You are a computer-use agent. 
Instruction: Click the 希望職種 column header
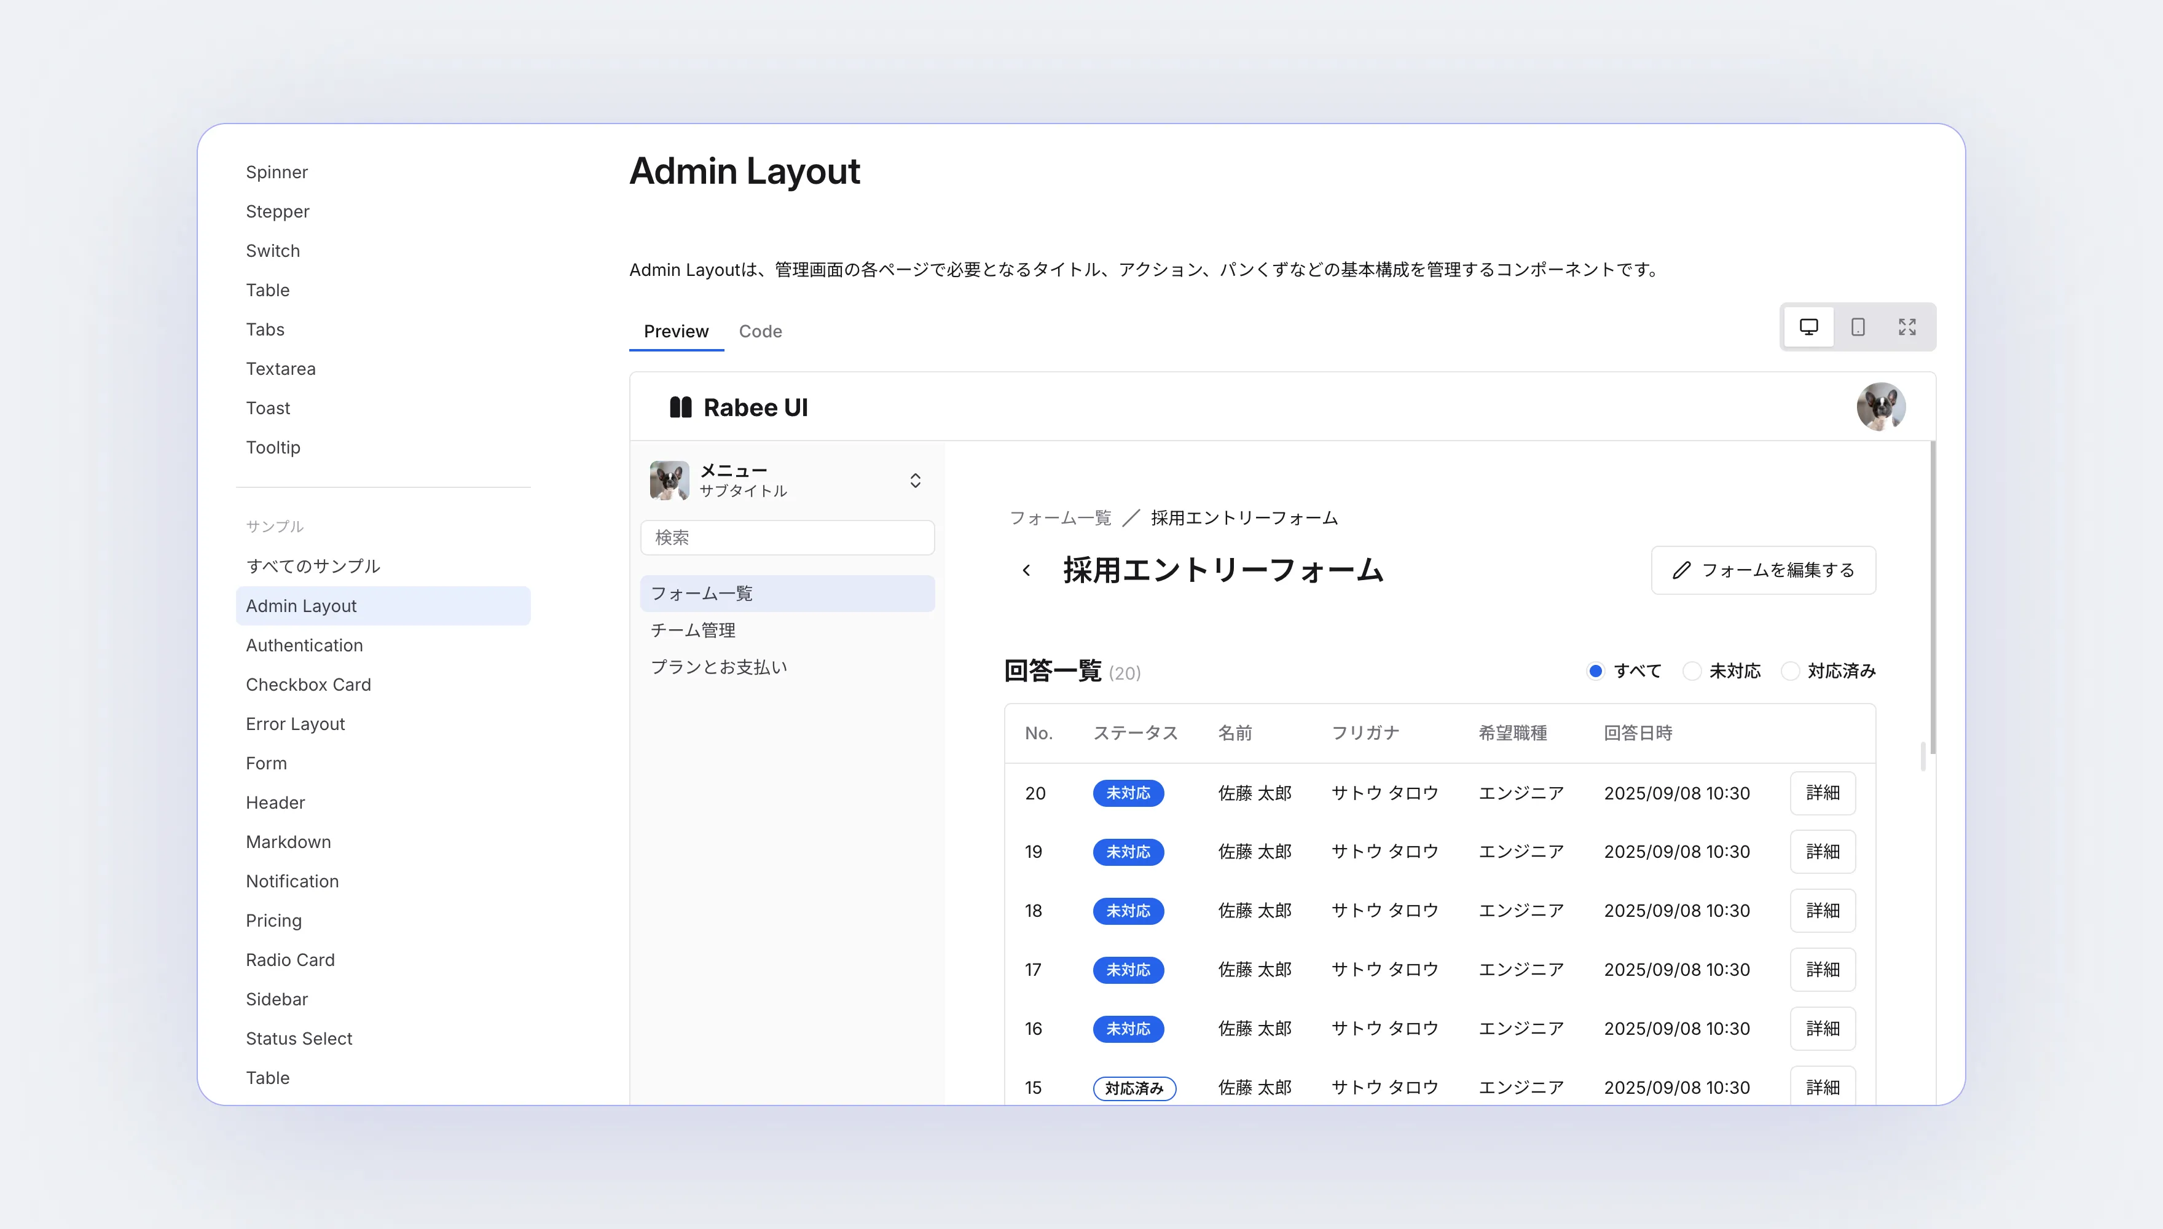[x=1512, y=734]
